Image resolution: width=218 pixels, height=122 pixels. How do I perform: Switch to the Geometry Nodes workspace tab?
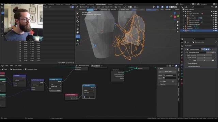(x=101, y=4)
